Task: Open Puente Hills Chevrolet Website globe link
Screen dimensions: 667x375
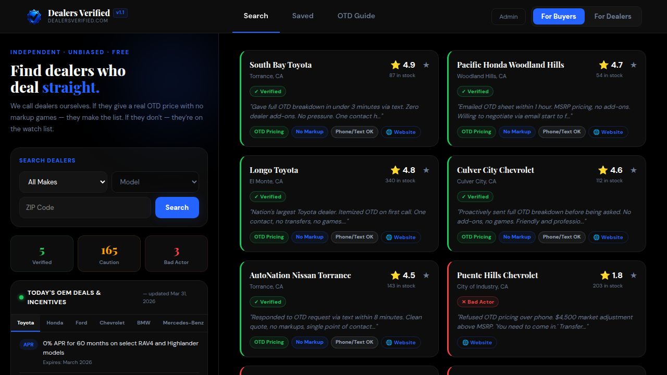Action: coord(477,342)
